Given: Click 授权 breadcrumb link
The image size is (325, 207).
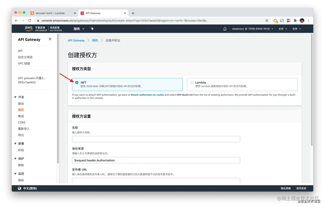Looking at the screenshot, I should pos(95,40).
